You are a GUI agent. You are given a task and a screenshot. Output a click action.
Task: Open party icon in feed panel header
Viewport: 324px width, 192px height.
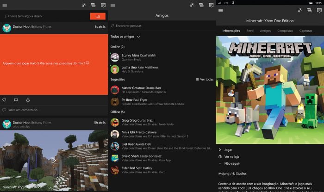click(x=93, y=5)
